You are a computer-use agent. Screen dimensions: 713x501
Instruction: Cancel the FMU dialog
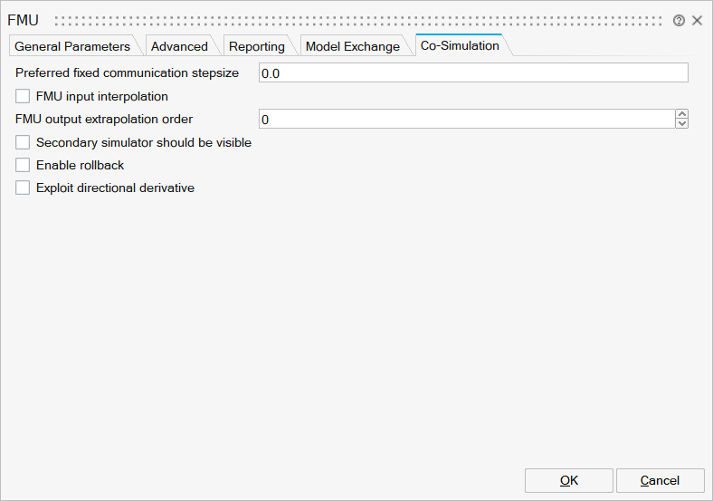point(659,480)
